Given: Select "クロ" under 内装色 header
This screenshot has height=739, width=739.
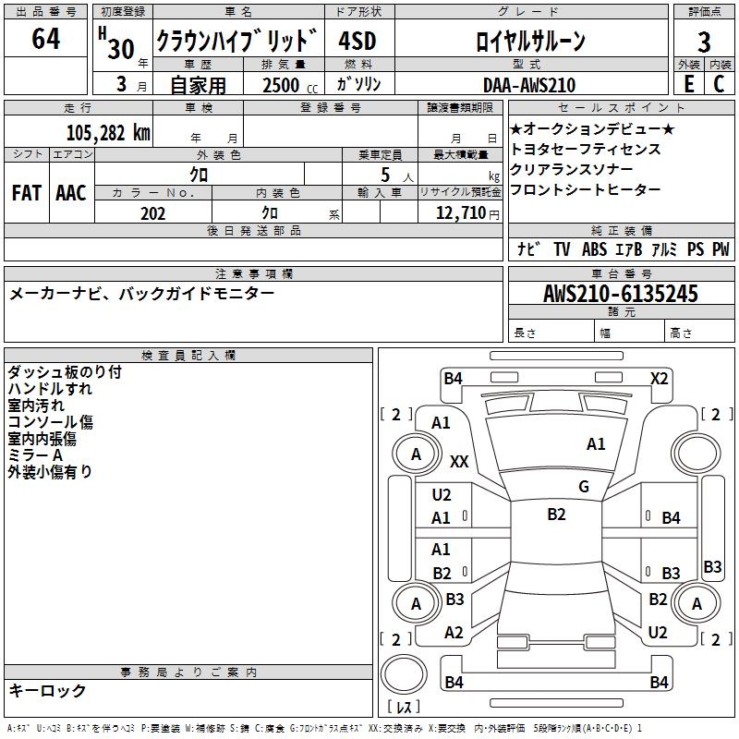Looking at the screenshot, I should [270, 212].
